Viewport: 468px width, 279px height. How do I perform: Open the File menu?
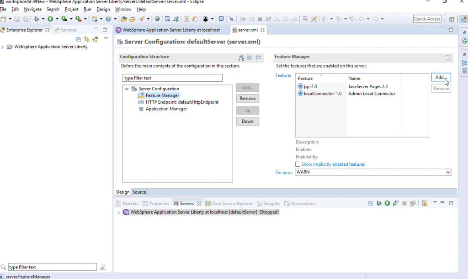pos(3,9)
